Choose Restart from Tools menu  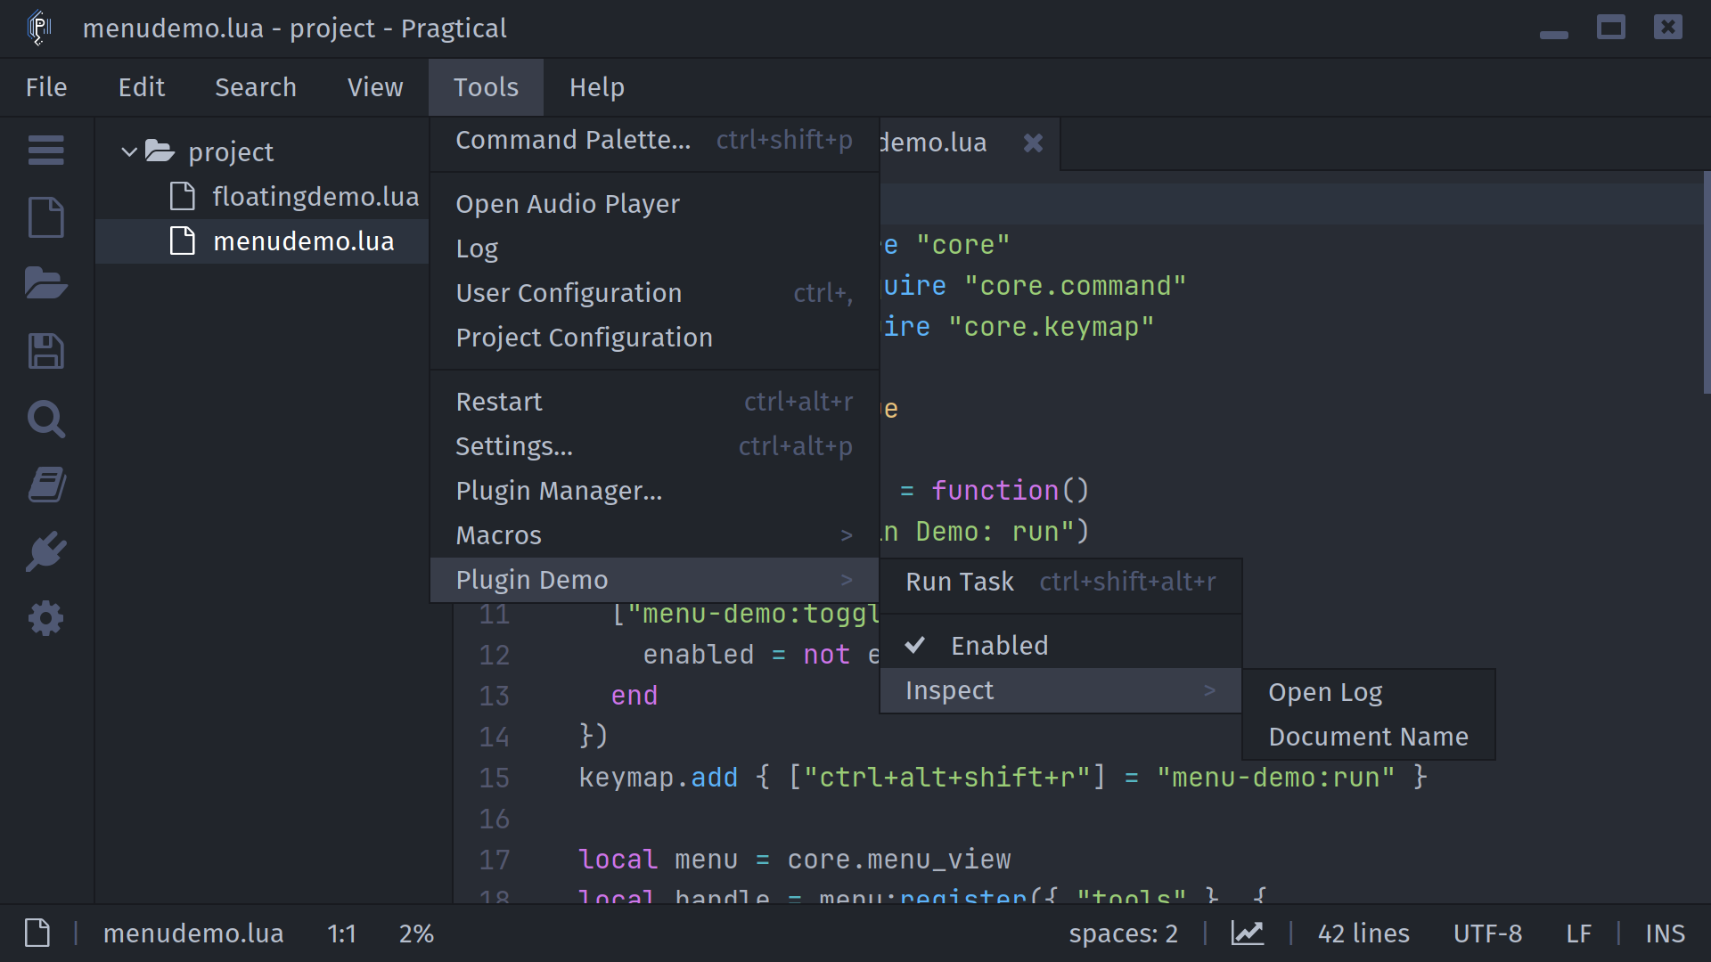click(x=654, y=402)
